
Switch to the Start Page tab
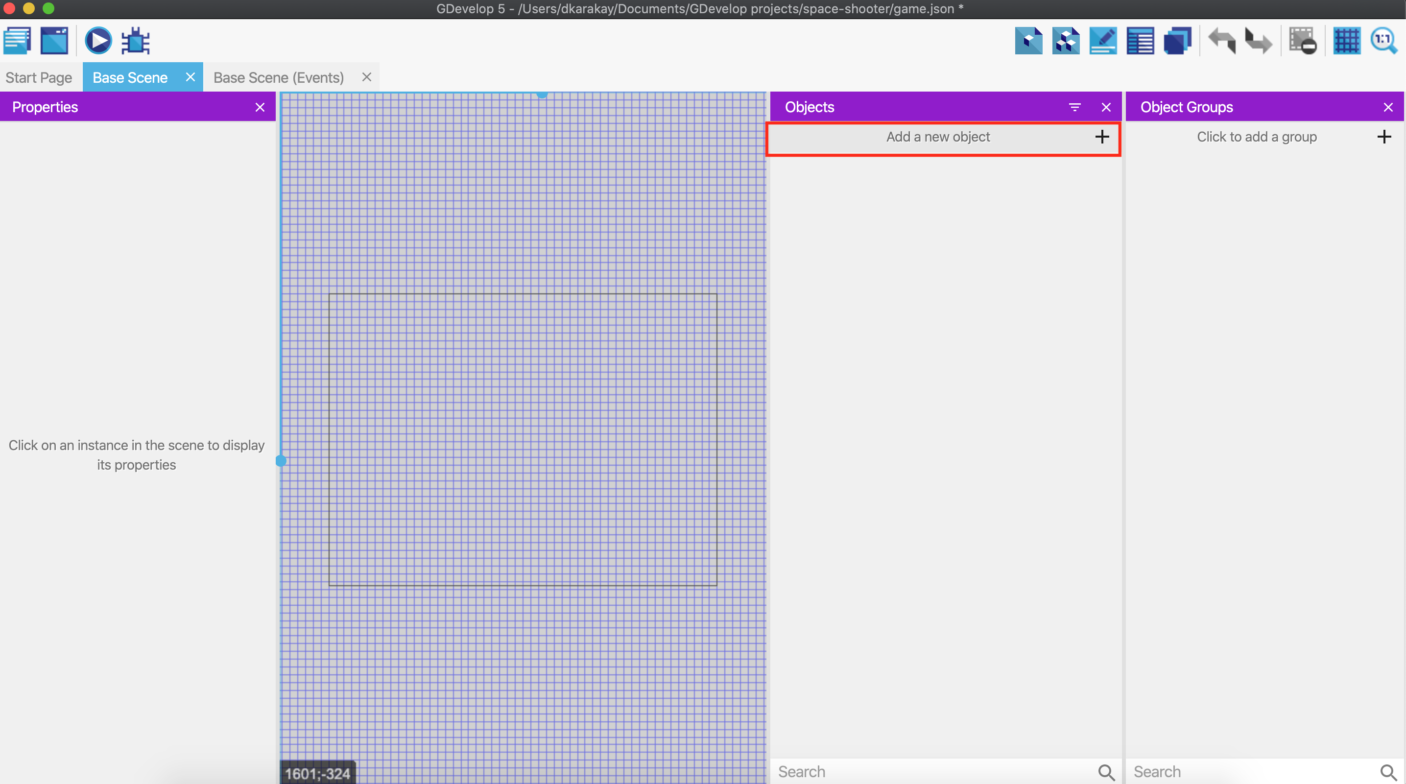coord(39,77)
